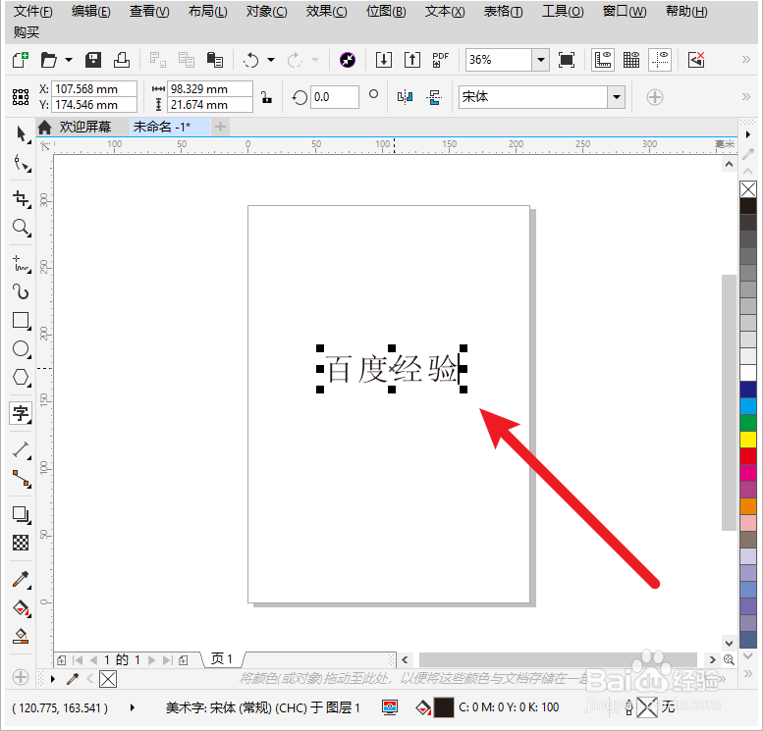Select the Pick tool arrow
The width and height of the screenshot is (763, 731).
point(21,134)
